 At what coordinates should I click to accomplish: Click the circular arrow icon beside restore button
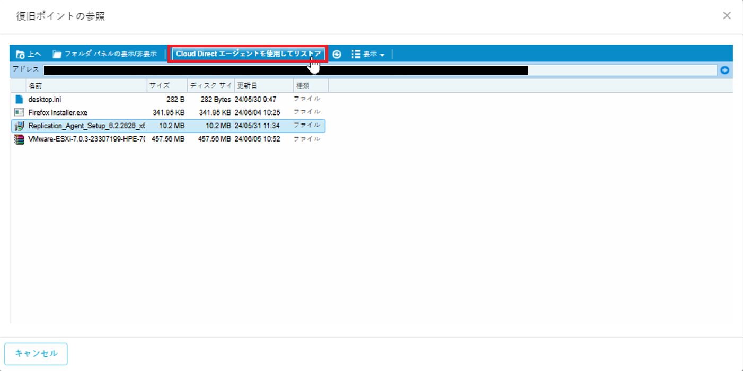[x=337, y=54]
